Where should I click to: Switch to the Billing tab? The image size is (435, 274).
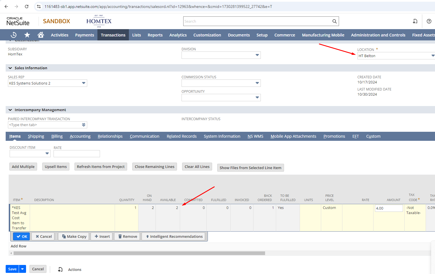(x=57, y=136)
